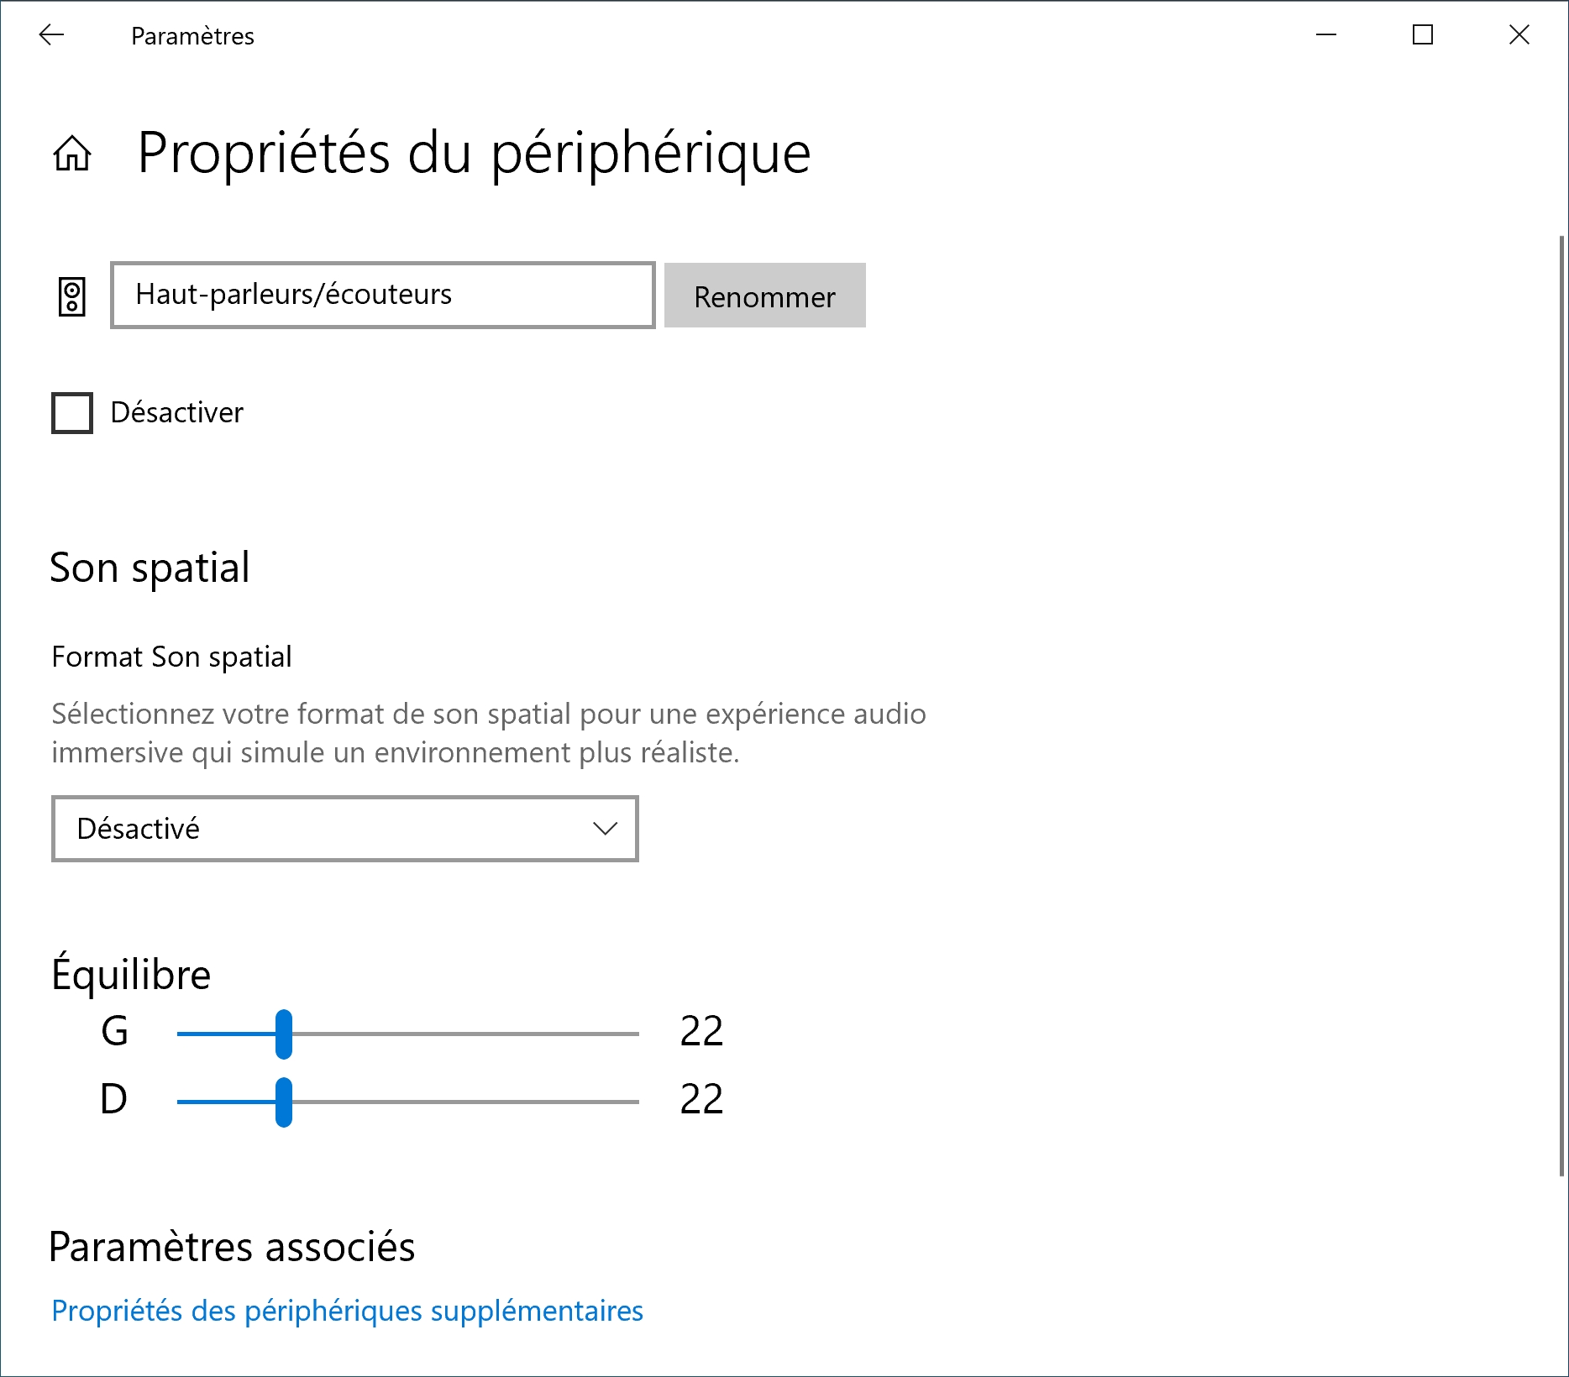Tick the Désactiver checkbox
The height and width of the screenshot is (1377, 1569).
[72, 413]
